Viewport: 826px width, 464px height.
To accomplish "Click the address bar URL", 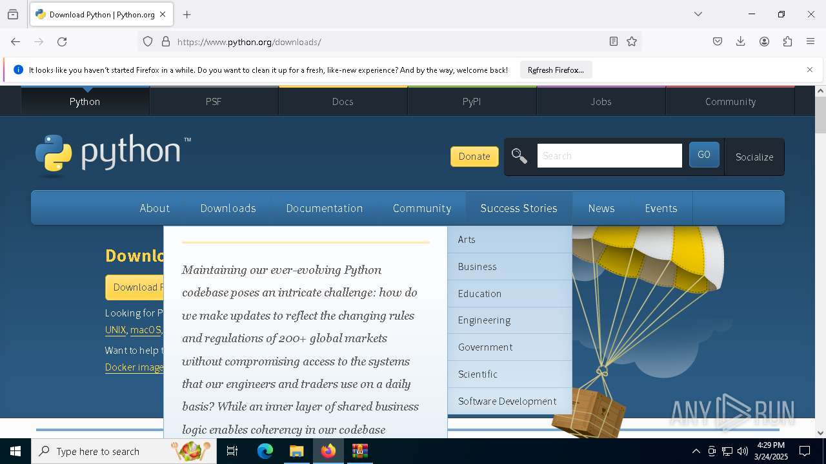I will coord(249,42).
